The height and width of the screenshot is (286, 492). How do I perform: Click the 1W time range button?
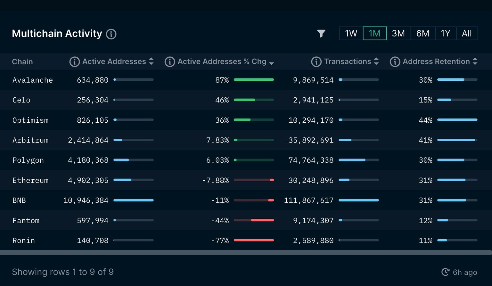click(350, 33)
